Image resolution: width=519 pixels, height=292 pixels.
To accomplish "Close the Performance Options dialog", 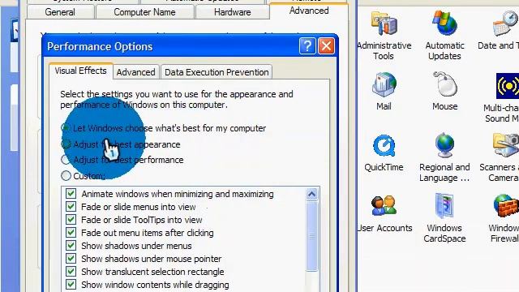I will coord(326,46).
